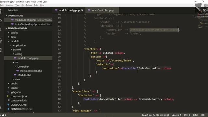
Task: Open the View menu
Action: pyautogui.click(x=17, y=5)
